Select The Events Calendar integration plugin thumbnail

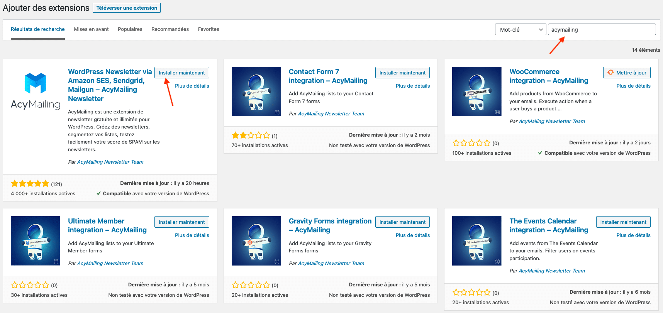(x=476, y=241)
